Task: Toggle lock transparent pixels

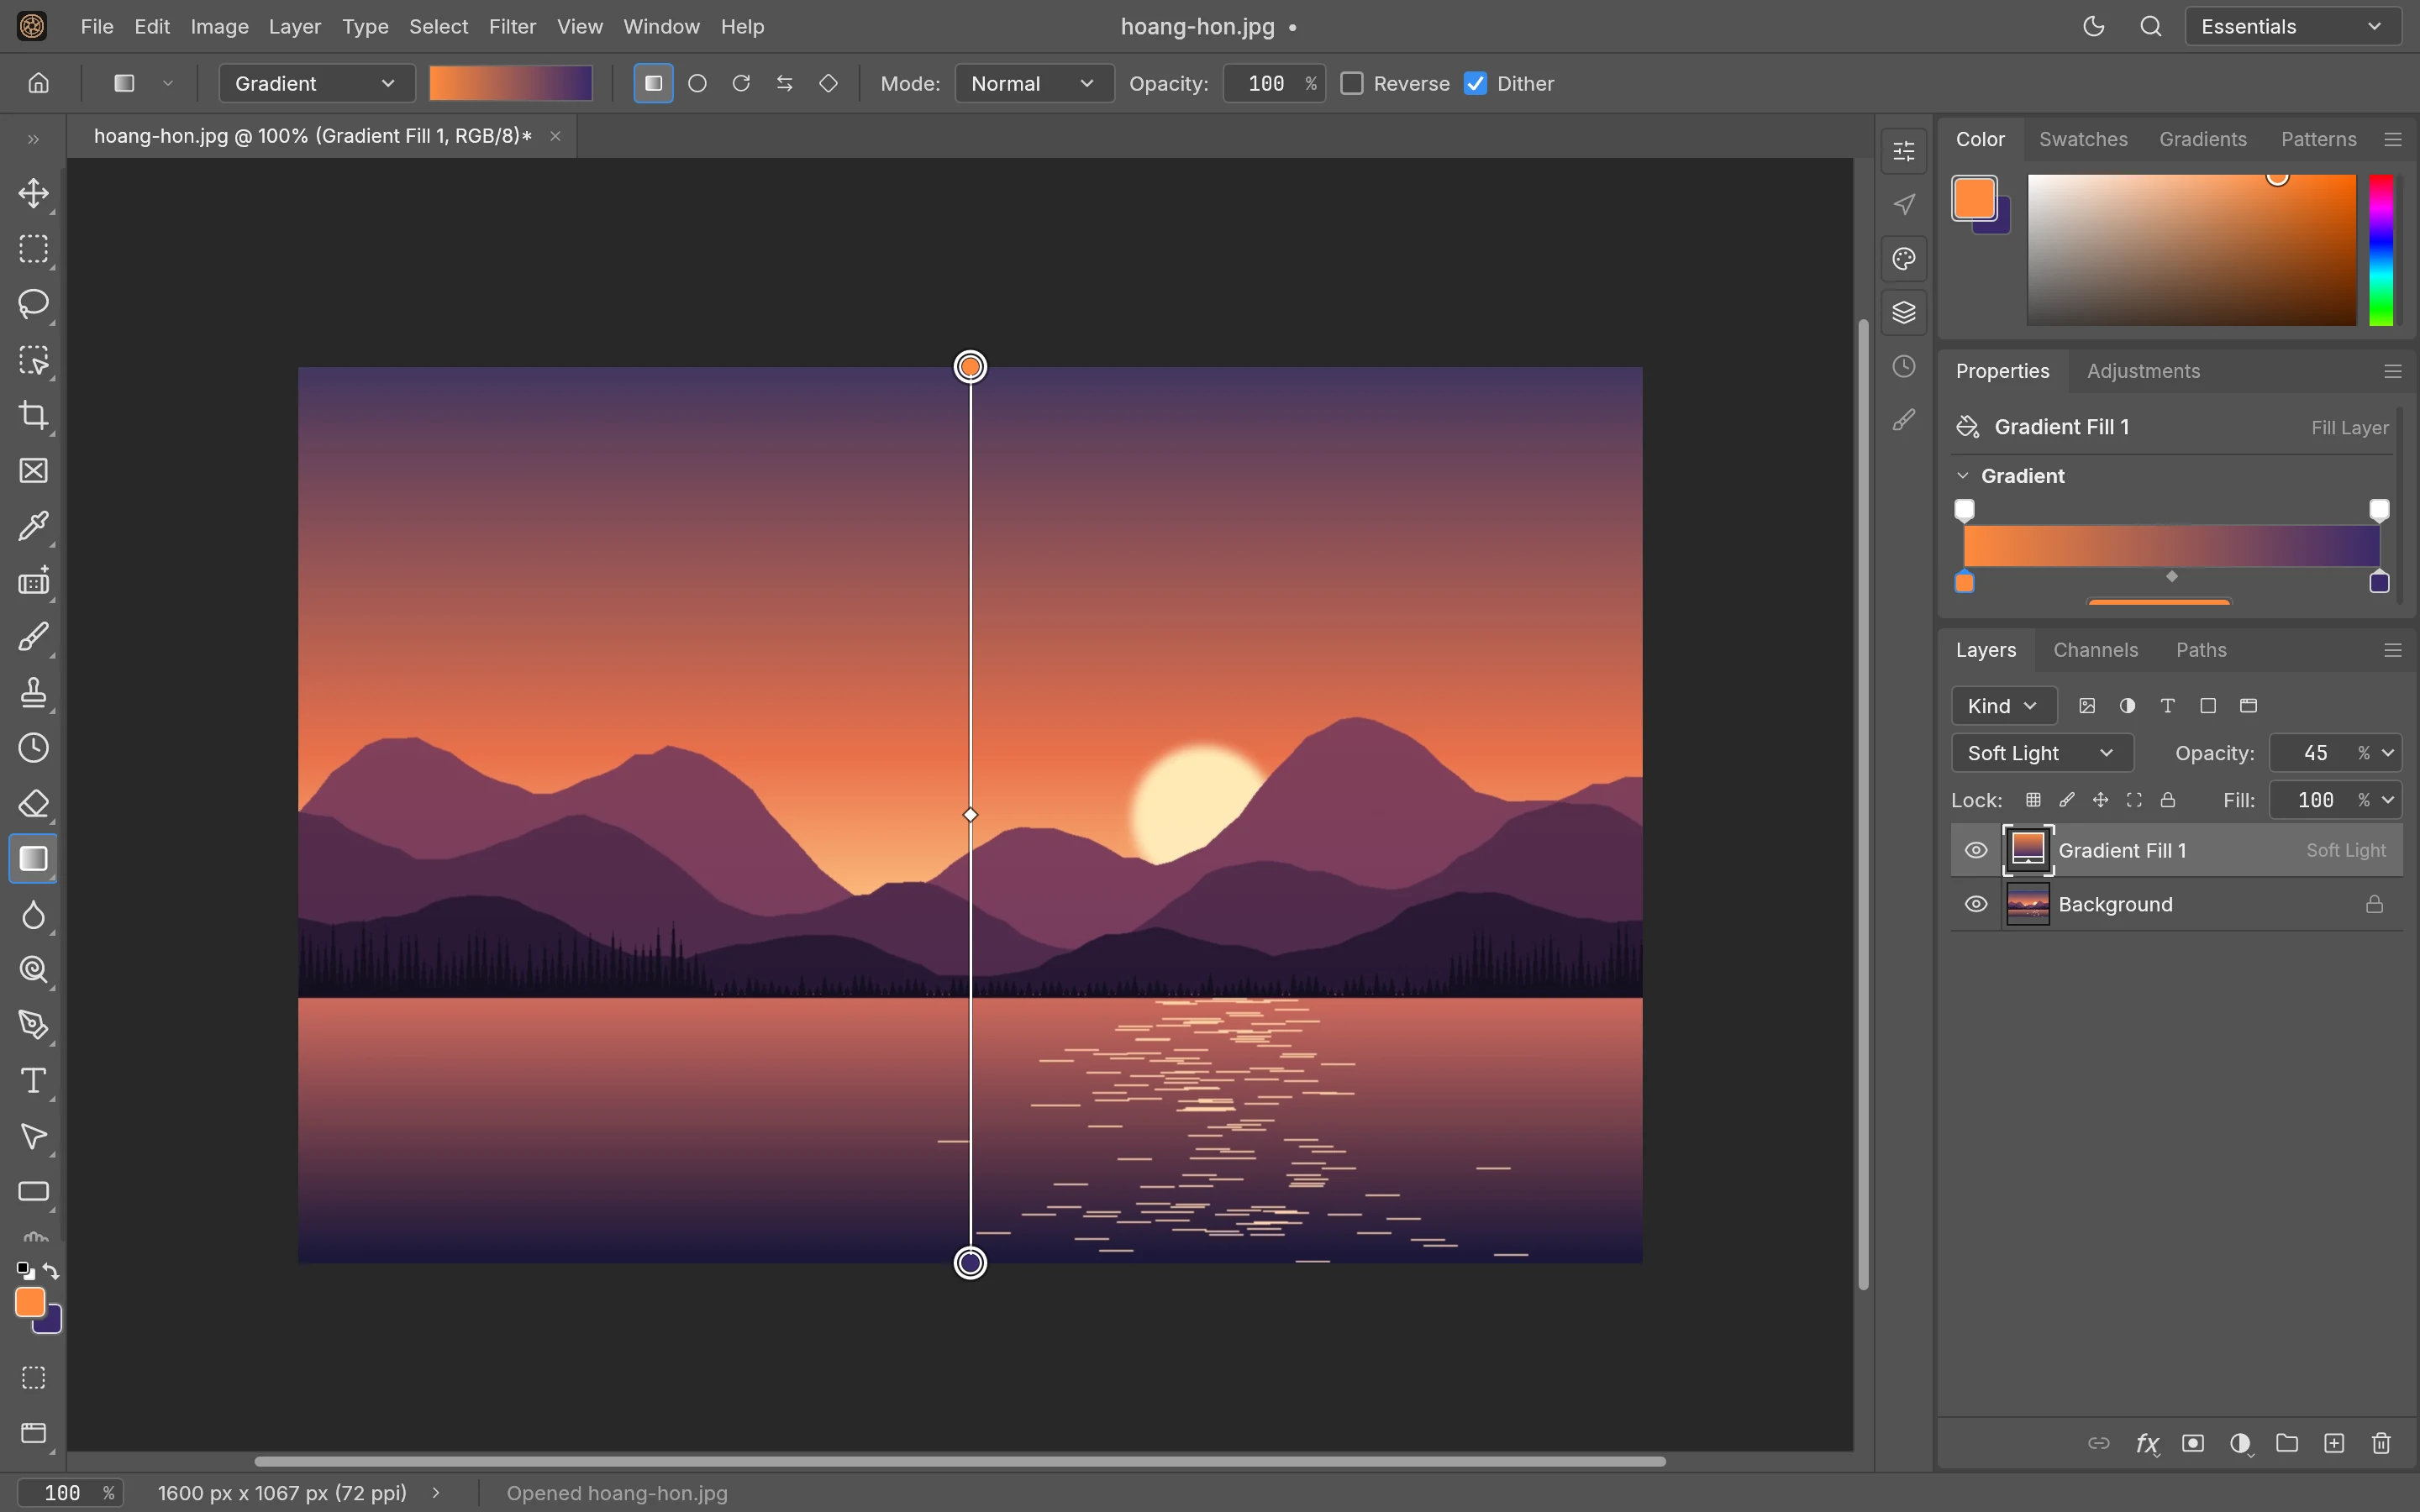Action: click(2033, 800)
